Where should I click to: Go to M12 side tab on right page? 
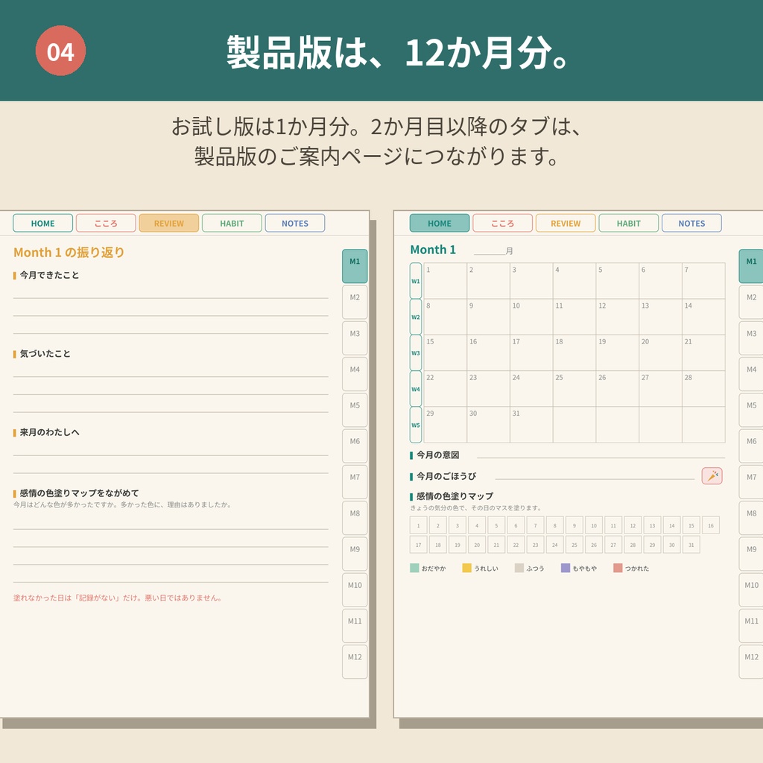(x=751, y=662)
